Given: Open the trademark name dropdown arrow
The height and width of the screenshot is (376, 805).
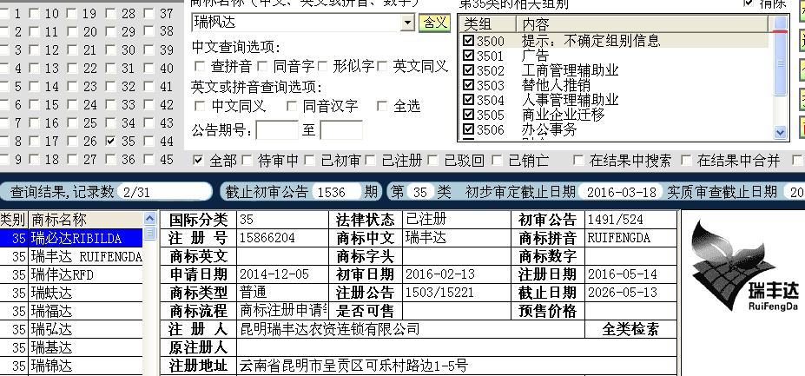Looking at the screenshot, I should tap(407, 23).
